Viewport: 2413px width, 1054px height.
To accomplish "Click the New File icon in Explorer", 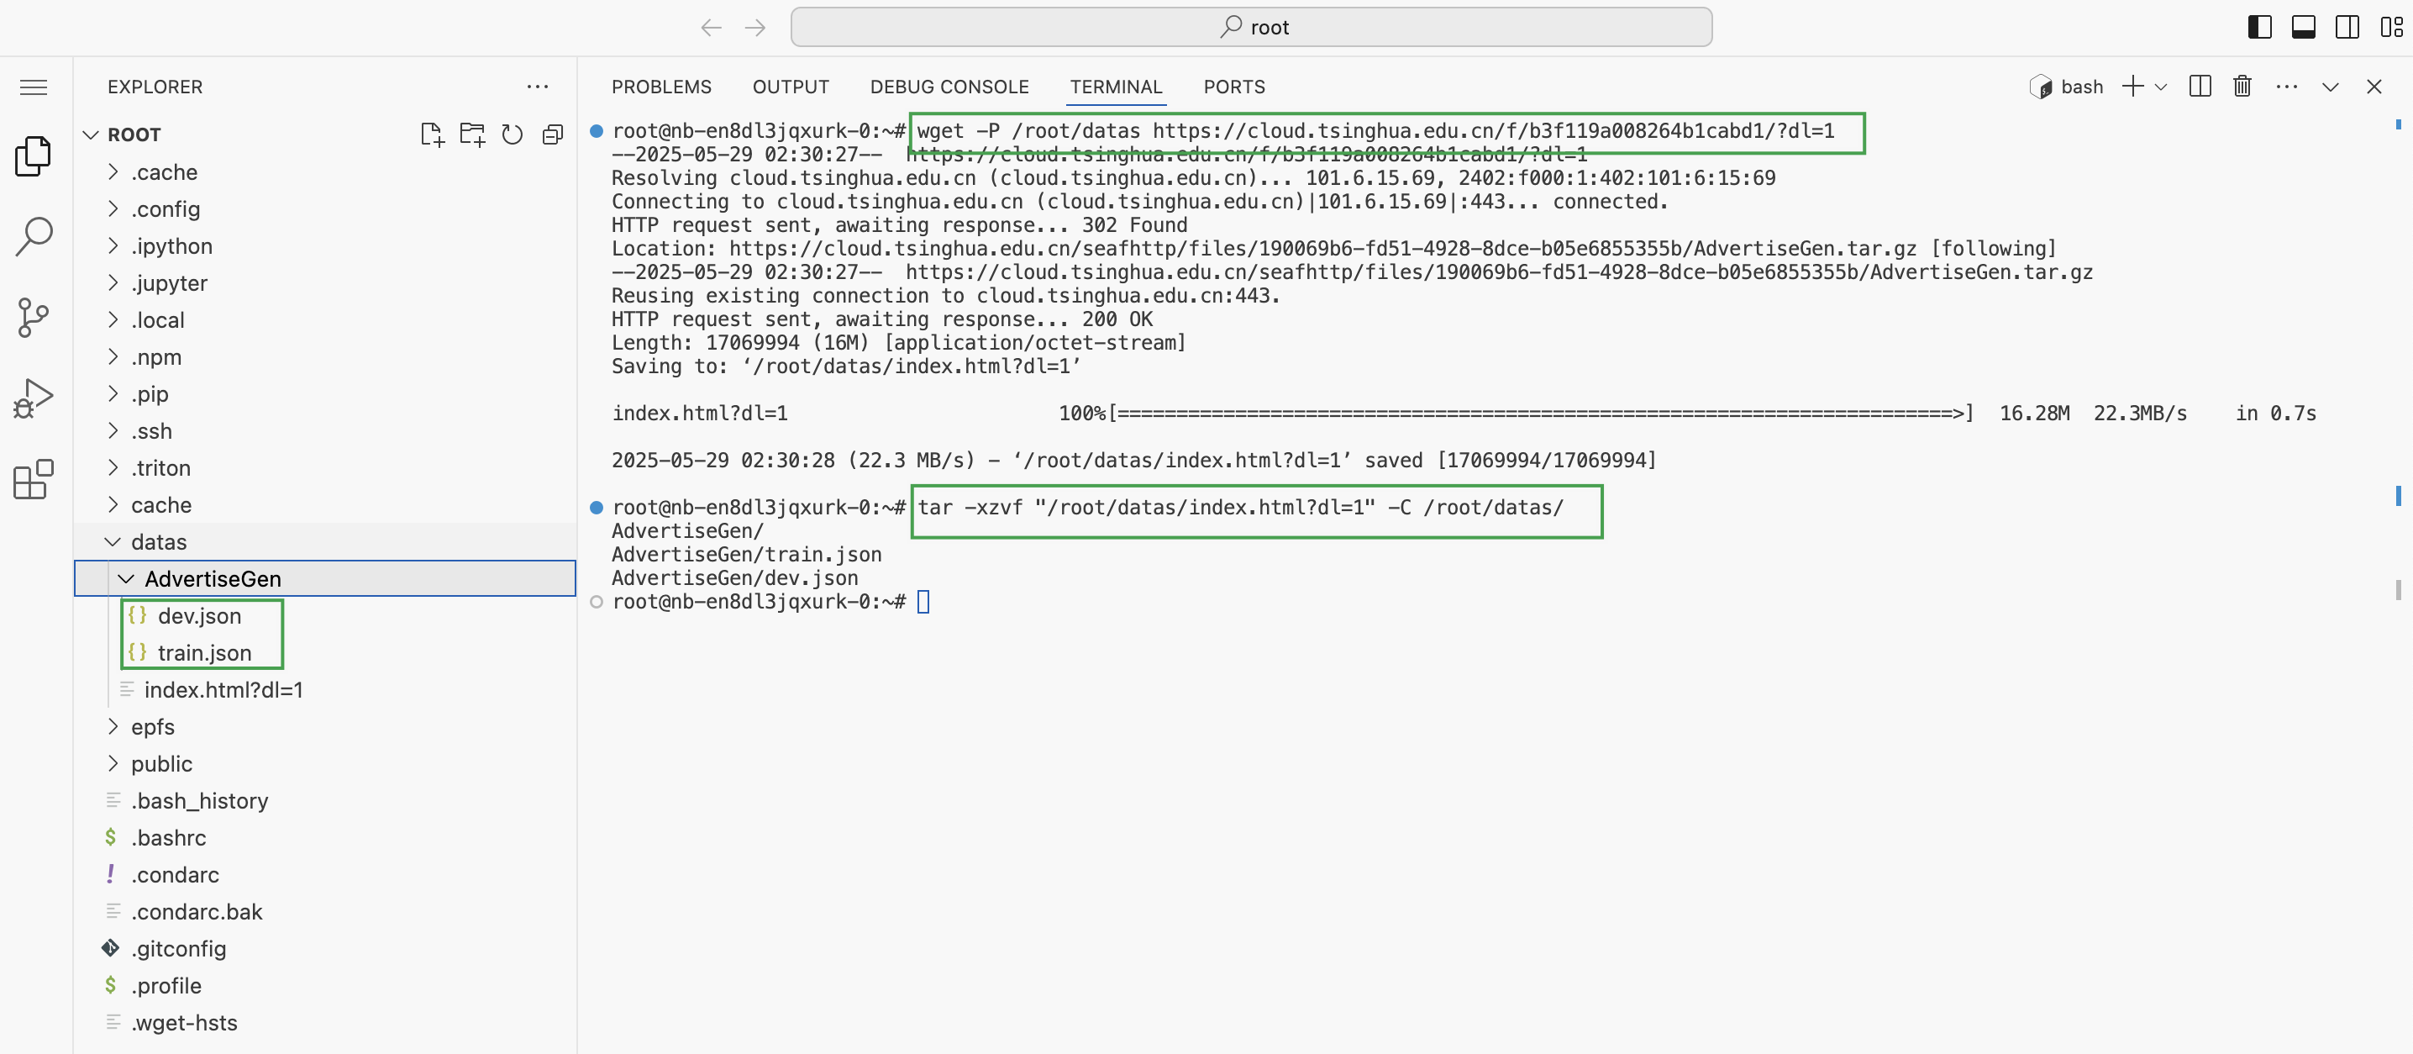I will (x=432, y=135).
